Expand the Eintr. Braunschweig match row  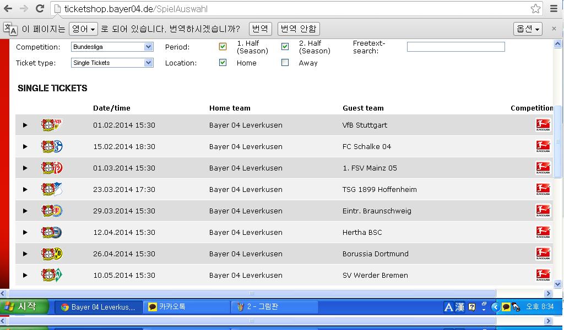point(25,211)
